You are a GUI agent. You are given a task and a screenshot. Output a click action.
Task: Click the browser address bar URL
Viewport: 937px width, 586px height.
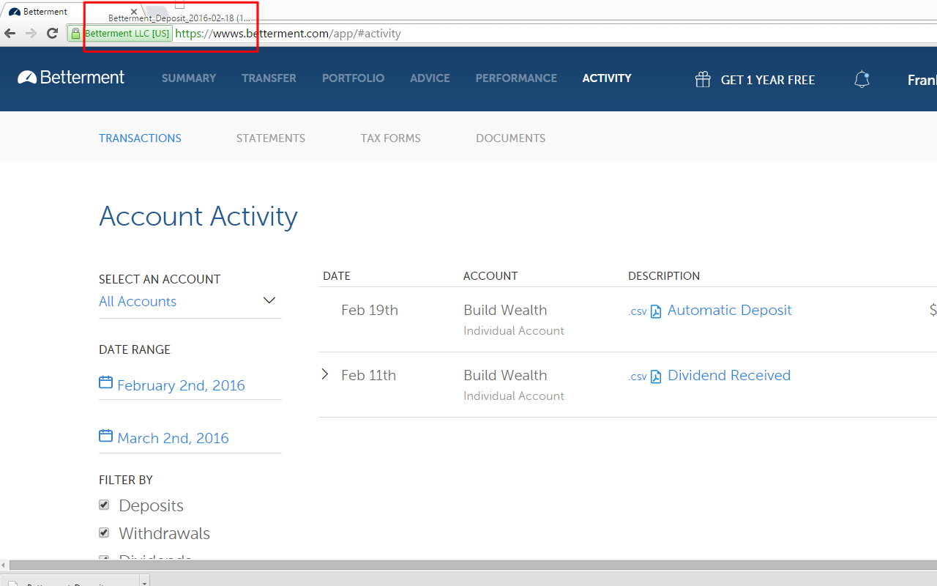[288, 34]
